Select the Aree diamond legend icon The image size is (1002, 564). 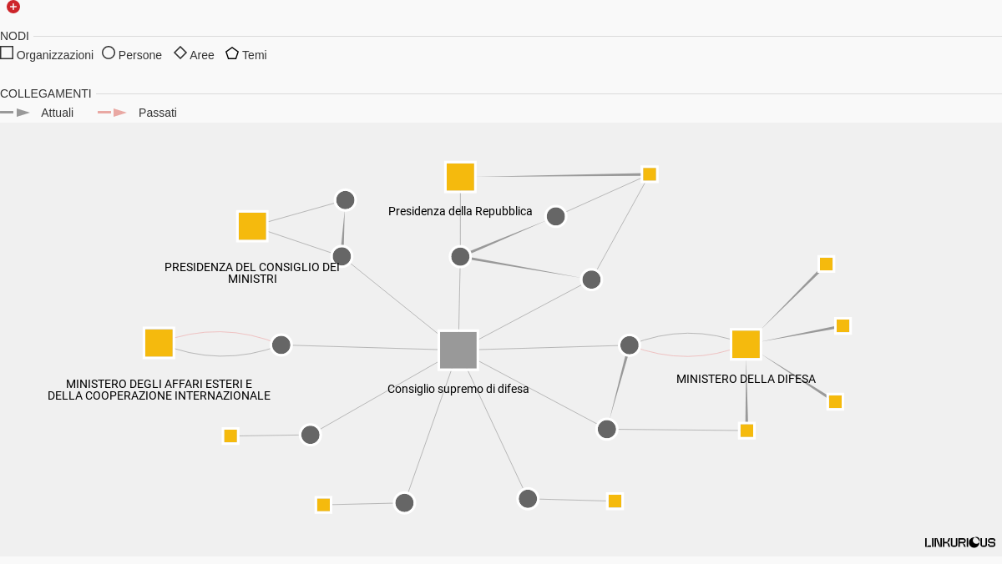click(x=180, y=53)
